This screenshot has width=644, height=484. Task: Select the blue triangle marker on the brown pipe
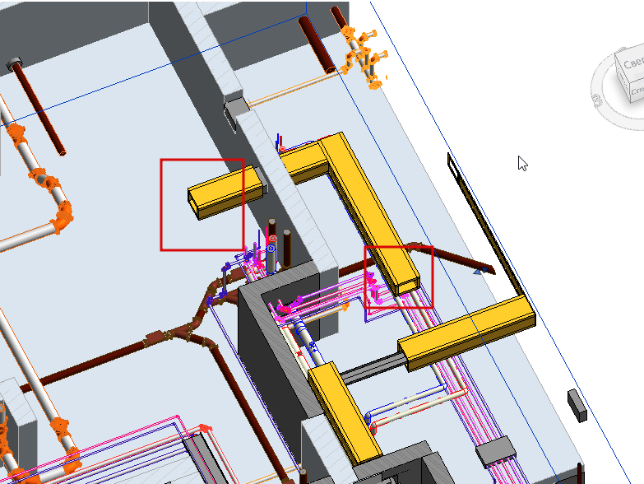pos(480,271)
